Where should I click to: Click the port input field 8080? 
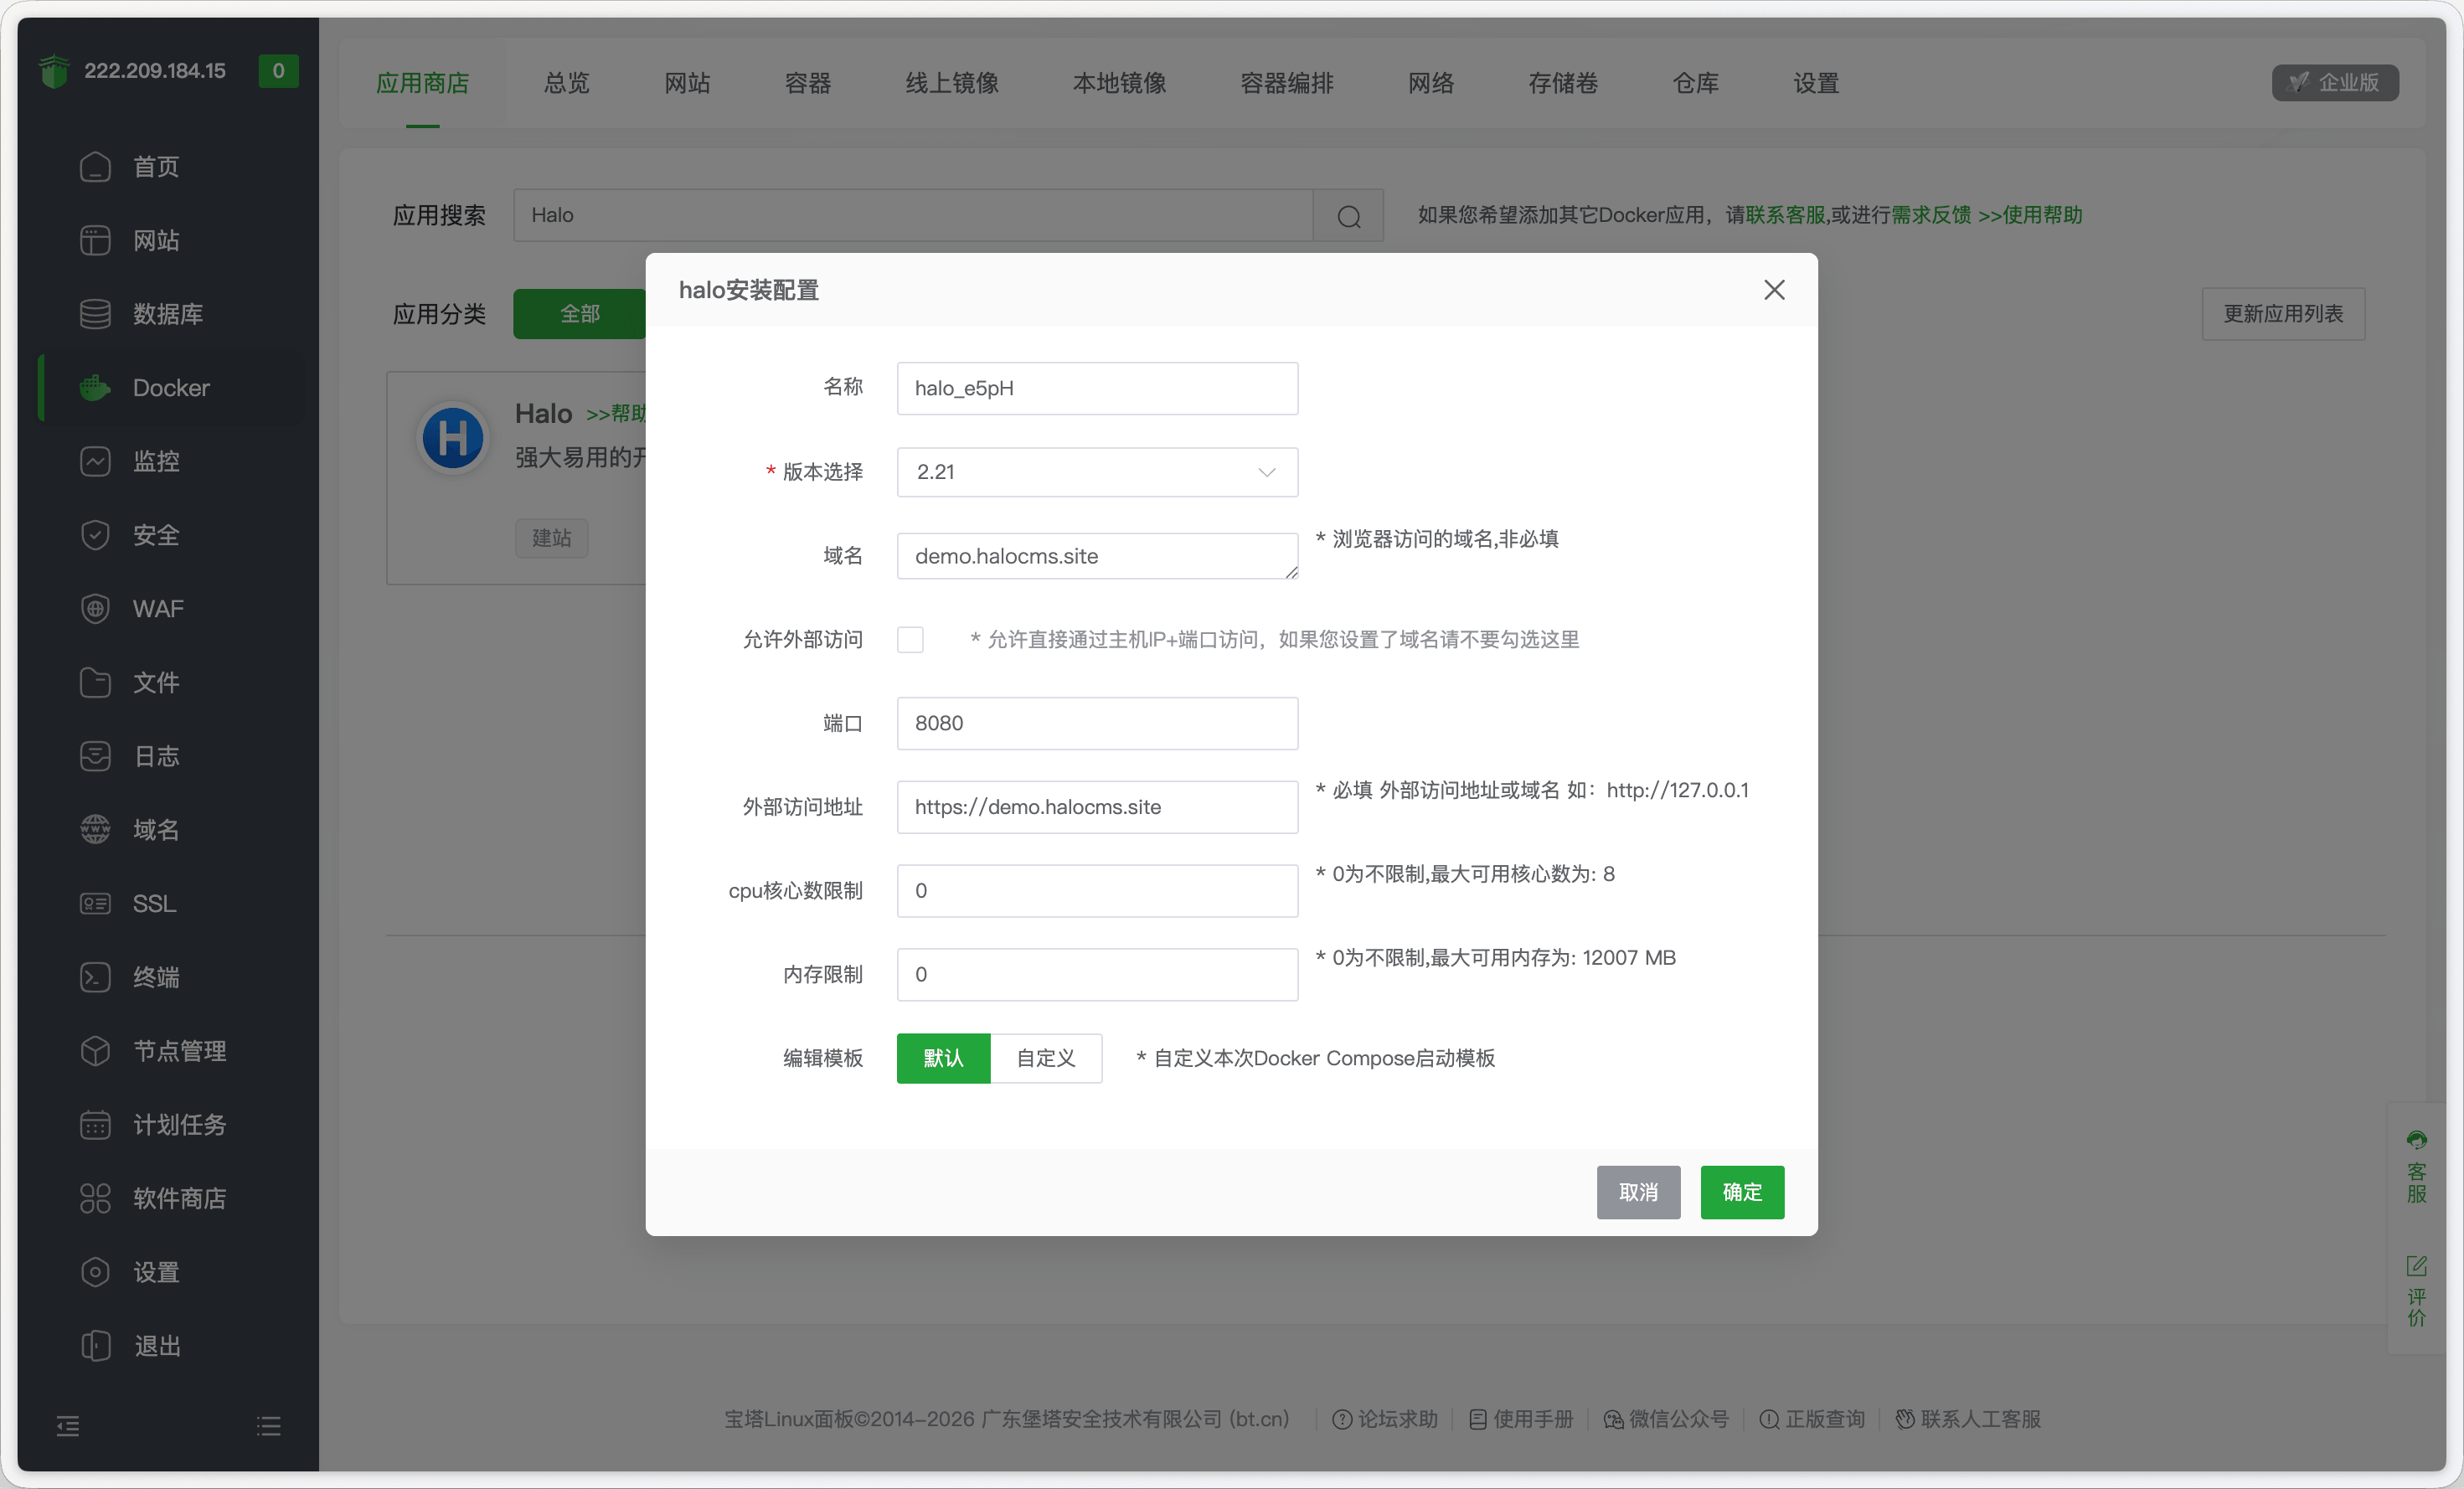1097,723
